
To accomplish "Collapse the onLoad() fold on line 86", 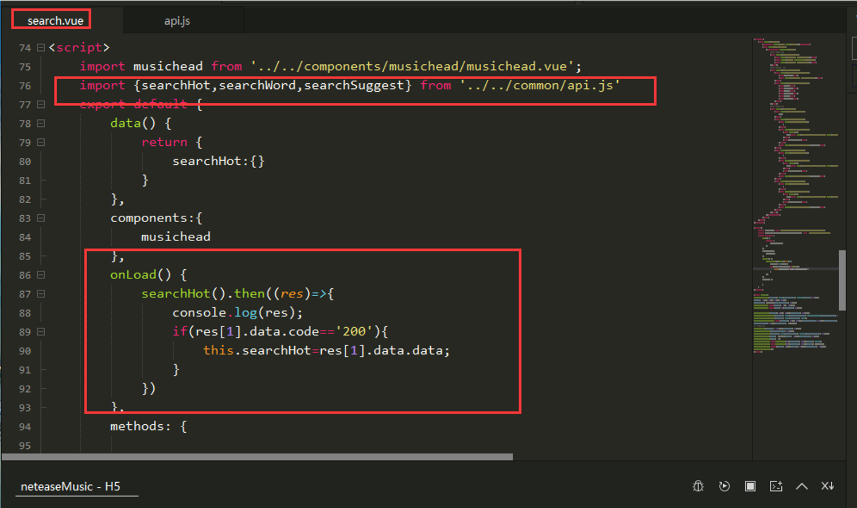I will pos(41,275).
